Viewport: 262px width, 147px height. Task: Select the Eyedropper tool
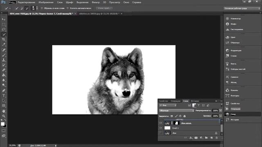(4, 45)
